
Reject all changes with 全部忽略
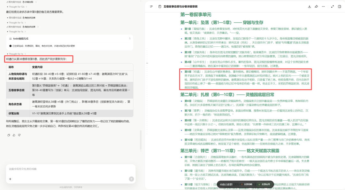coord(247,184)
